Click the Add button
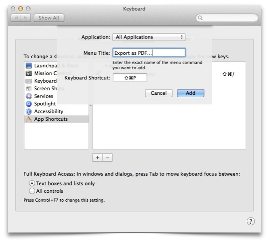 point(191,93)
